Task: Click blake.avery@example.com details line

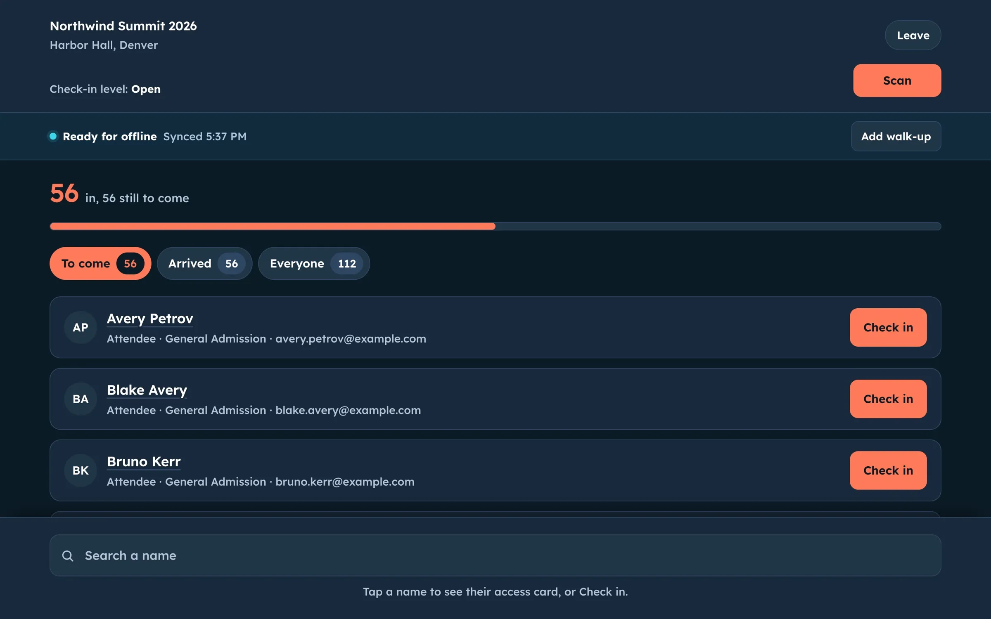Action: (264, 410)
